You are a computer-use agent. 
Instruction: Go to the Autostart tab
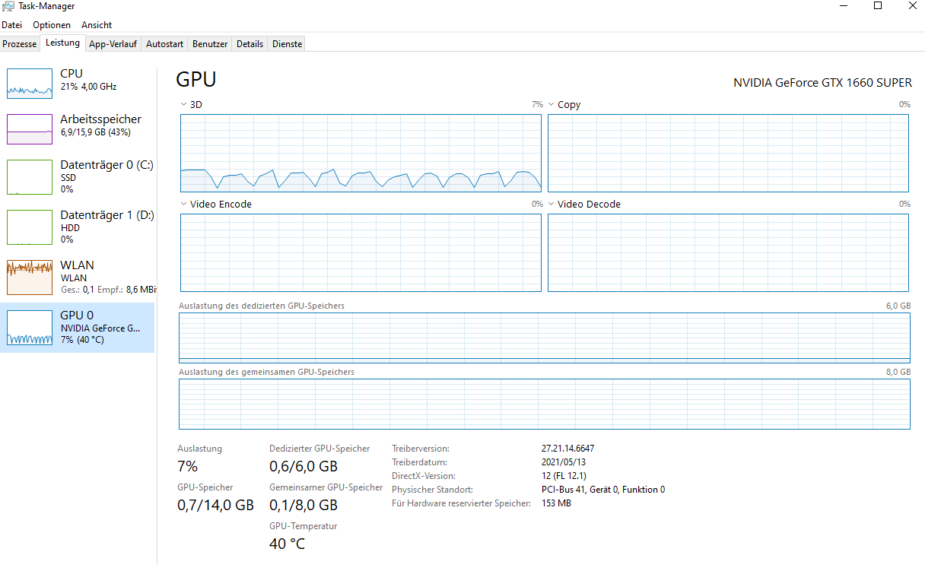point(164,44)
